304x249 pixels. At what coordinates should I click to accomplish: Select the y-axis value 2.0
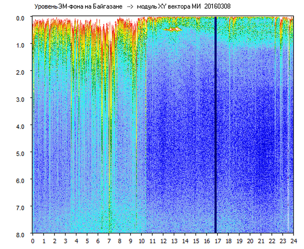pyautogui.click(x=21, y=72)
